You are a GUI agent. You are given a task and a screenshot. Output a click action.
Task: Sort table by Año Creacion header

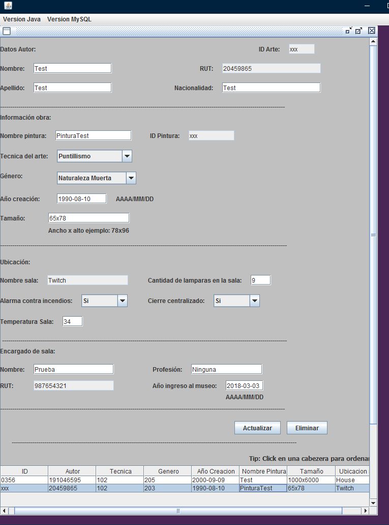(216, 471)
